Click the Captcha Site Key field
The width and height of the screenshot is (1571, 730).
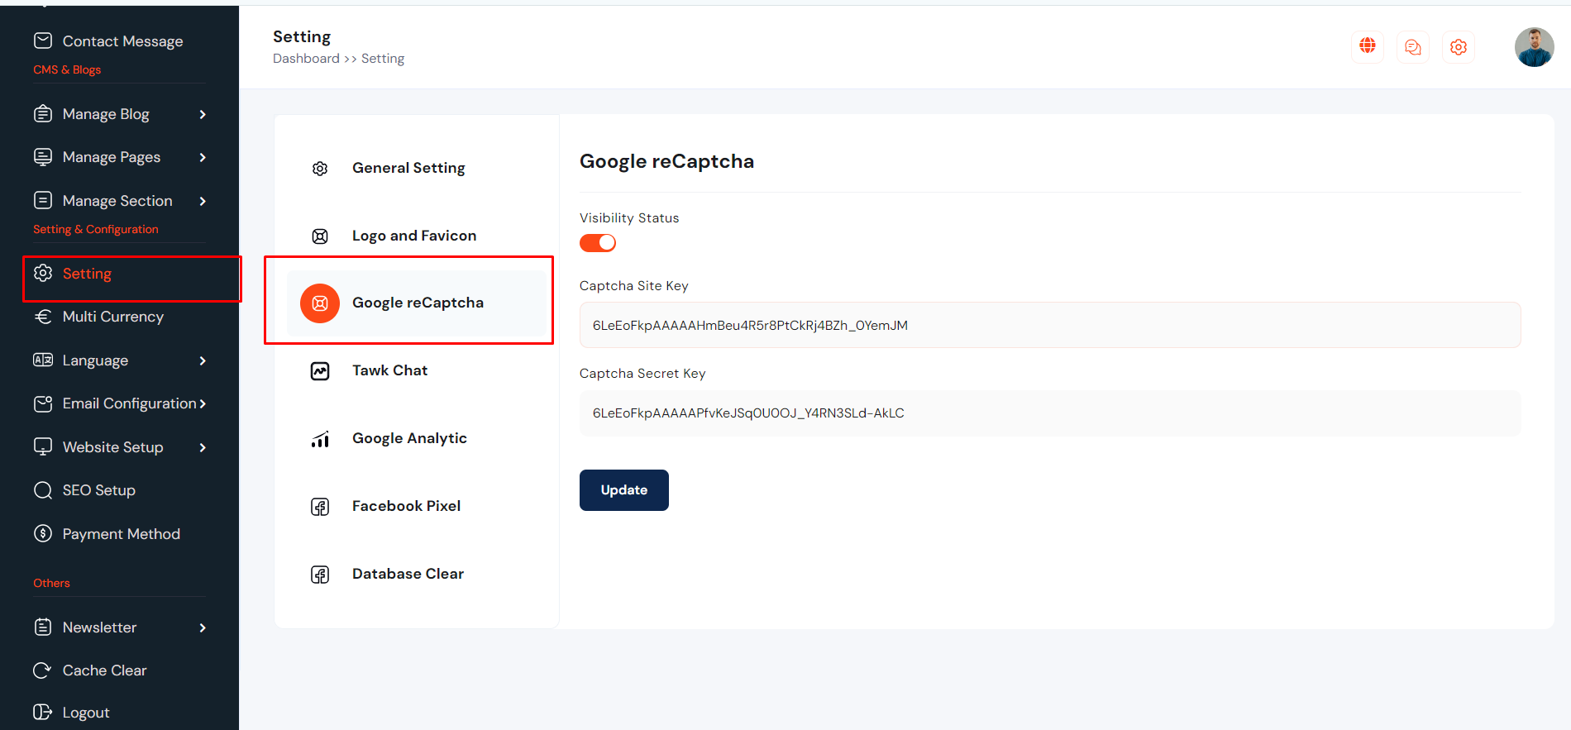(1050, 326)
